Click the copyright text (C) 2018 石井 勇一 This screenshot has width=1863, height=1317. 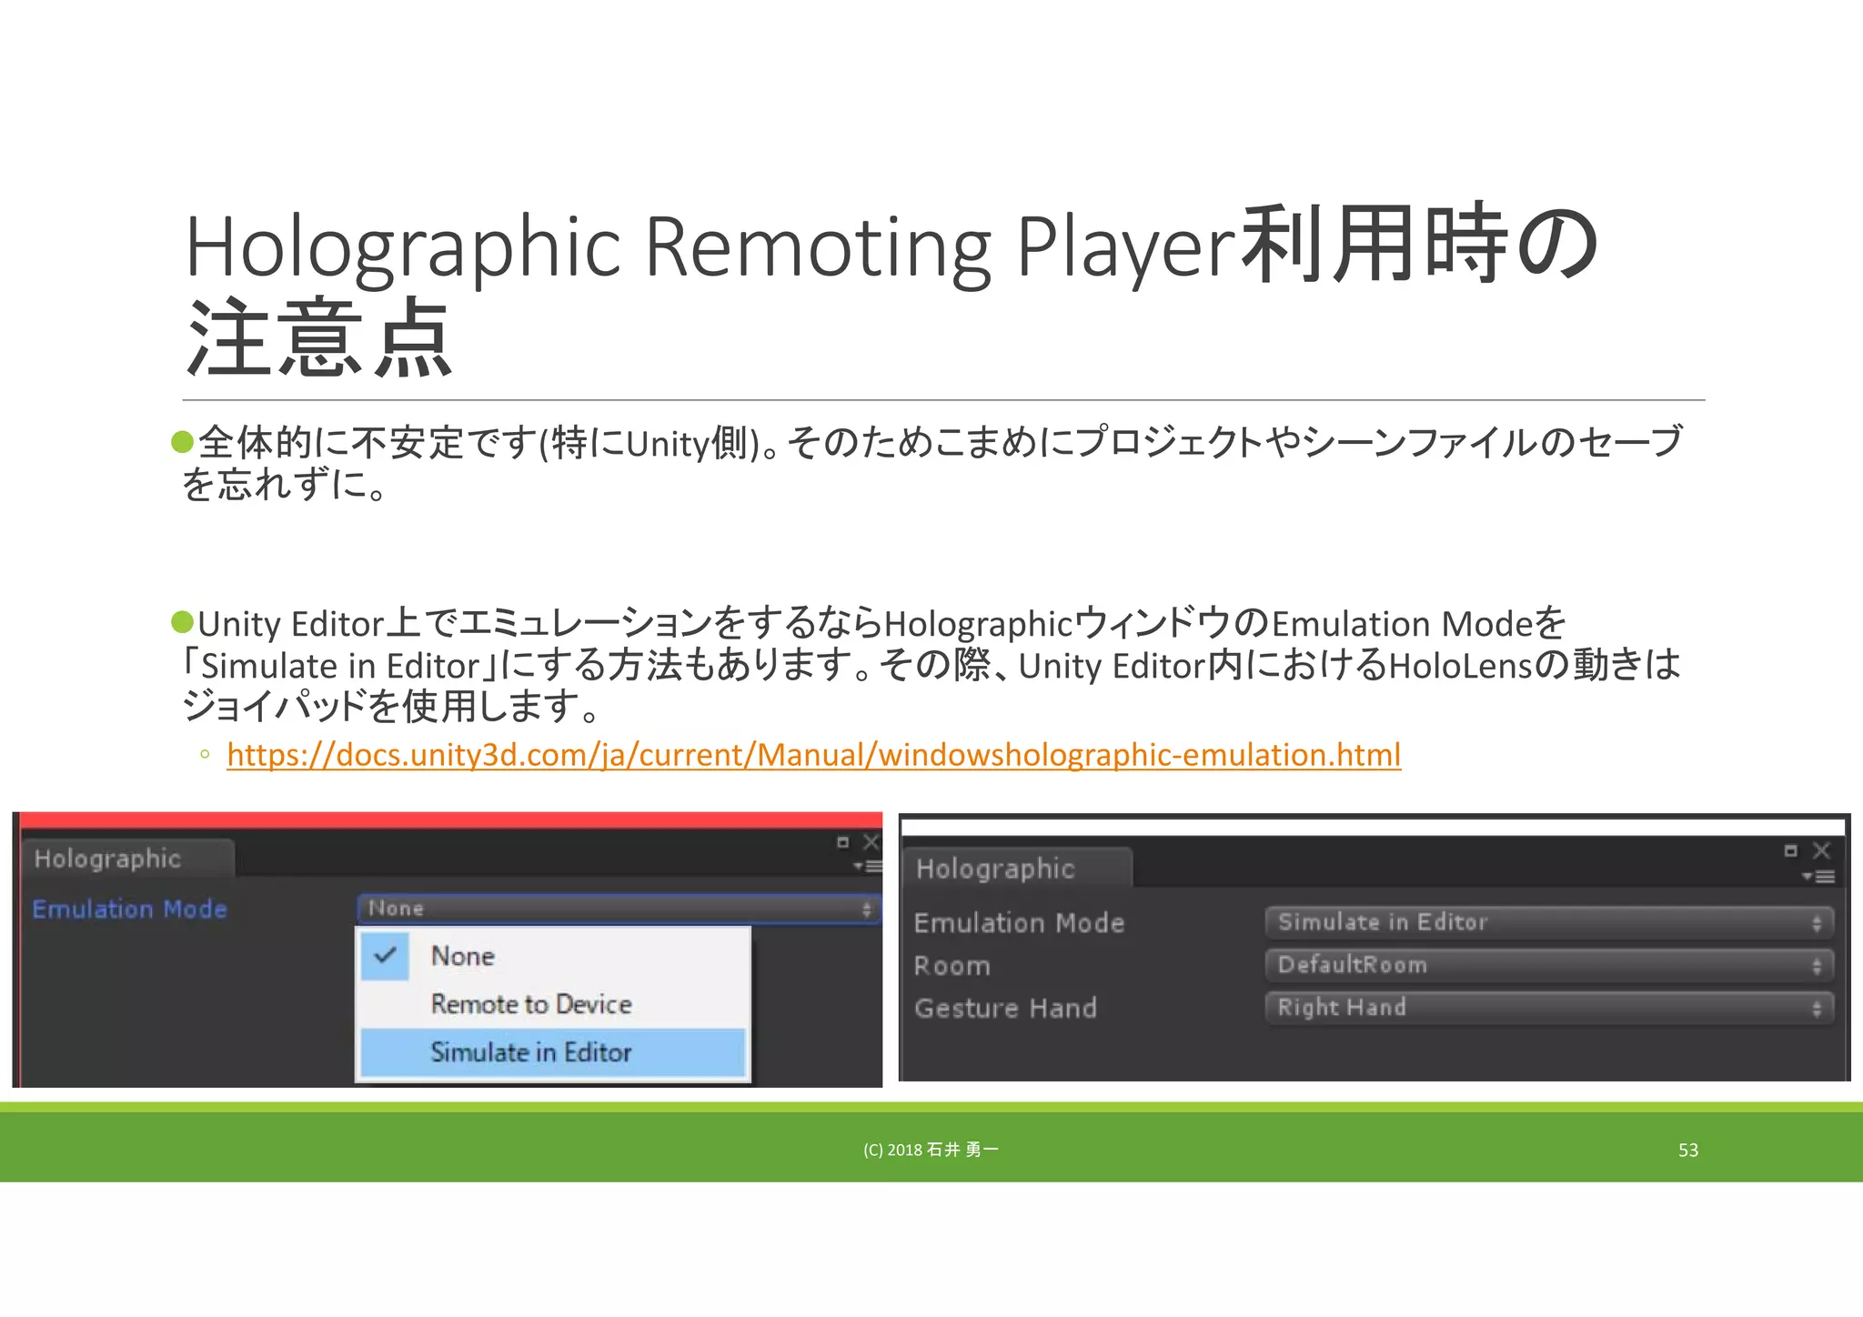(931, 1150)
